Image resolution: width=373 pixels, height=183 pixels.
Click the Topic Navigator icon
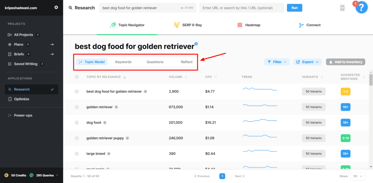(113, 25)
